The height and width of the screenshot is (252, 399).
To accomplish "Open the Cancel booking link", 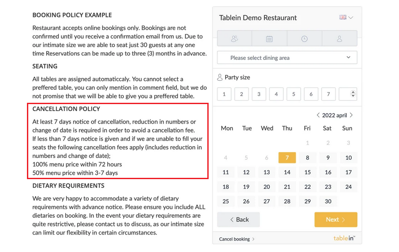I will [x=235, y=238].
